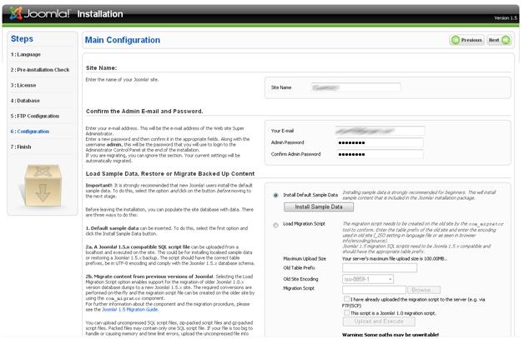This screenshot has width=524, height=339.
Task: Select step 4: Database
Action: click(x=25, y=101)
